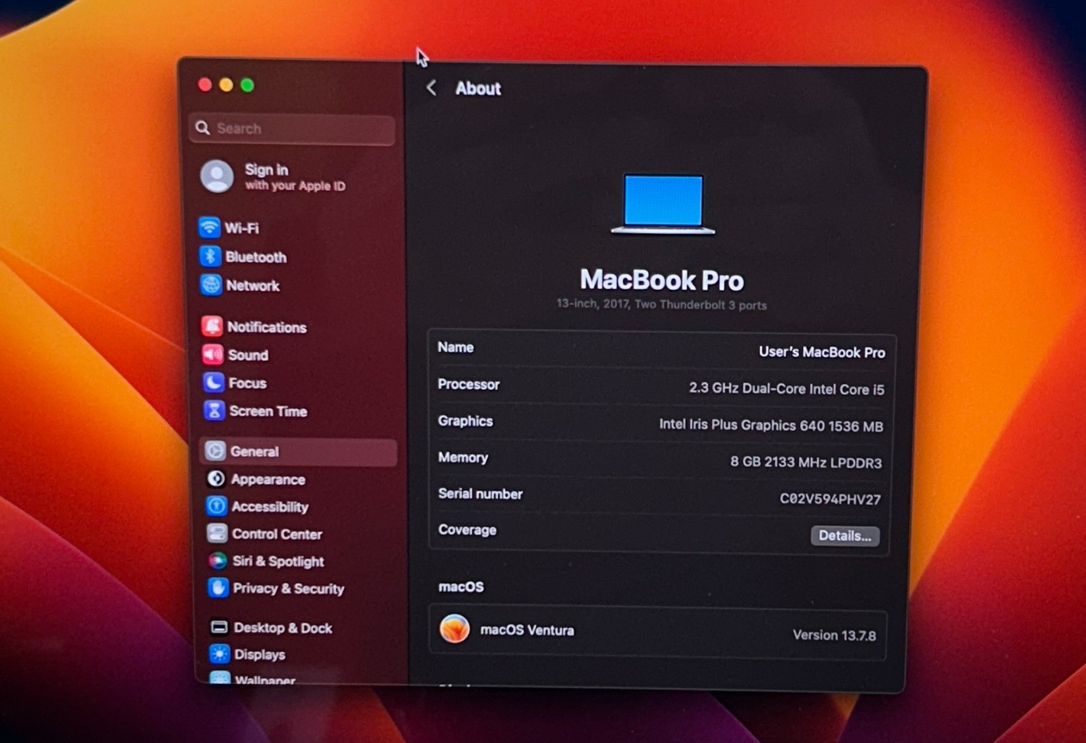Click serial number C02V594PHV27
This screenshot has width=1086, height=743.
830,499
